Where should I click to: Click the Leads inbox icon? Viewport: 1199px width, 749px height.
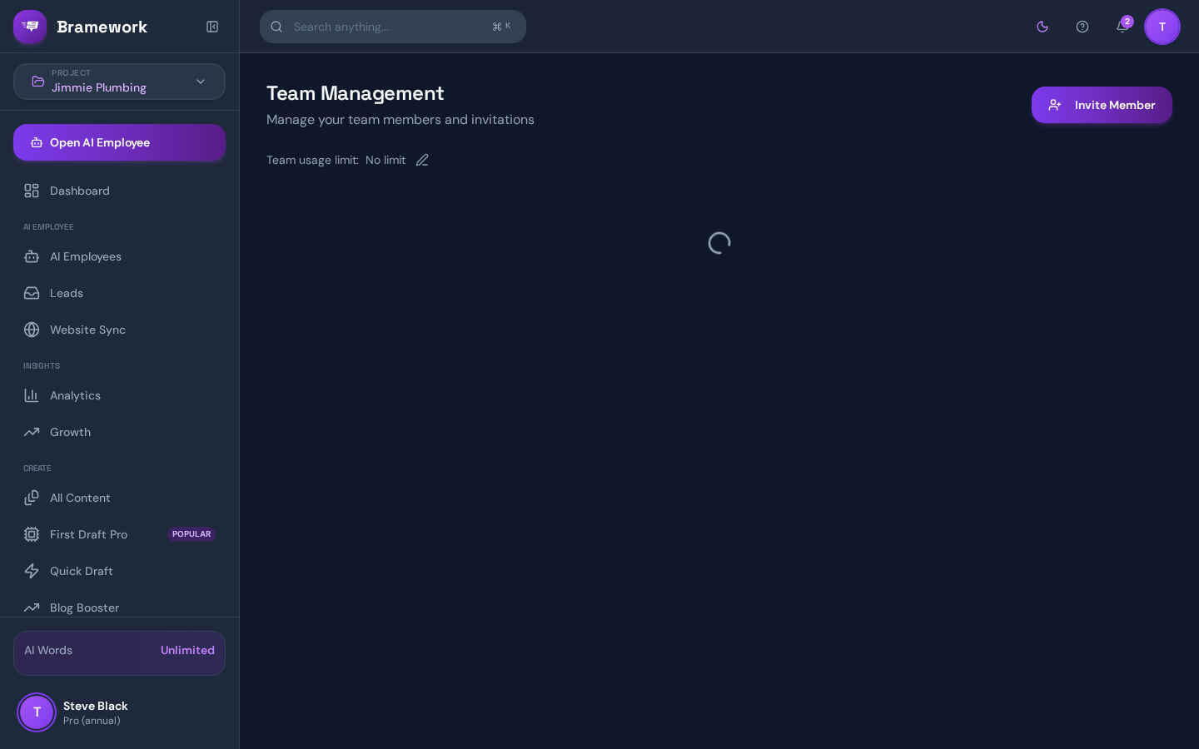[32, 293]
